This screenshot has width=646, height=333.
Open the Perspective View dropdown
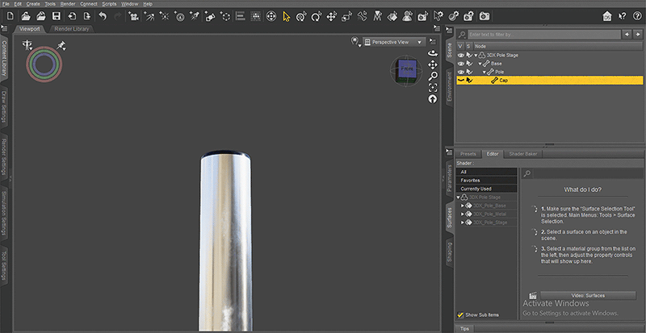coord(394,42)
